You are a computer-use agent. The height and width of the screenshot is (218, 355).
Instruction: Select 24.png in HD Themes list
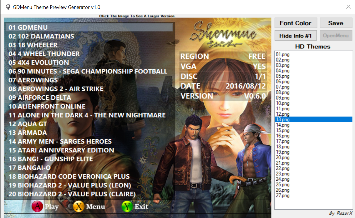(313, 179)
